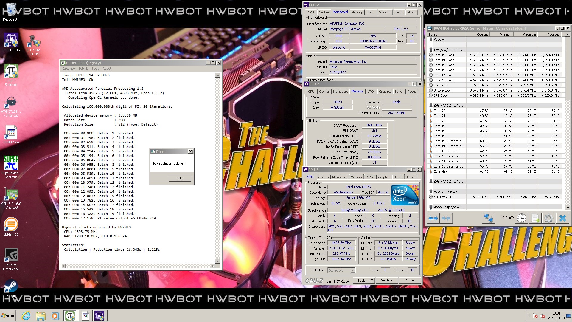Viewport: 572px width, 322px height.
Task: Open the About menu in GPUPI
Action: (x=107, y=69)
